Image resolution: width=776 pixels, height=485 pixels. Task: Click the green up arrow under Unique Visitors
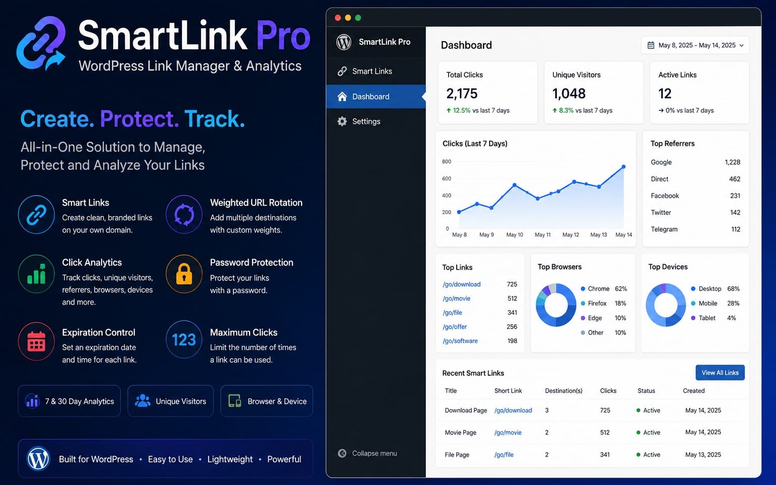(555, 110)
